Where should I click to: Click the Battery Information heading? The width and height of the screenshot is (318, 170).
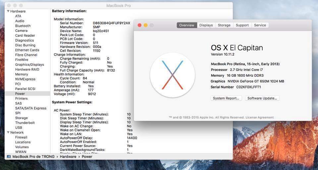tap(69, 11)
